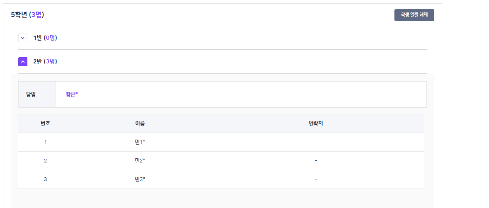Click contact cell for 민3*
The height and width of the screenshot is (208, 489).
[316, 179]
